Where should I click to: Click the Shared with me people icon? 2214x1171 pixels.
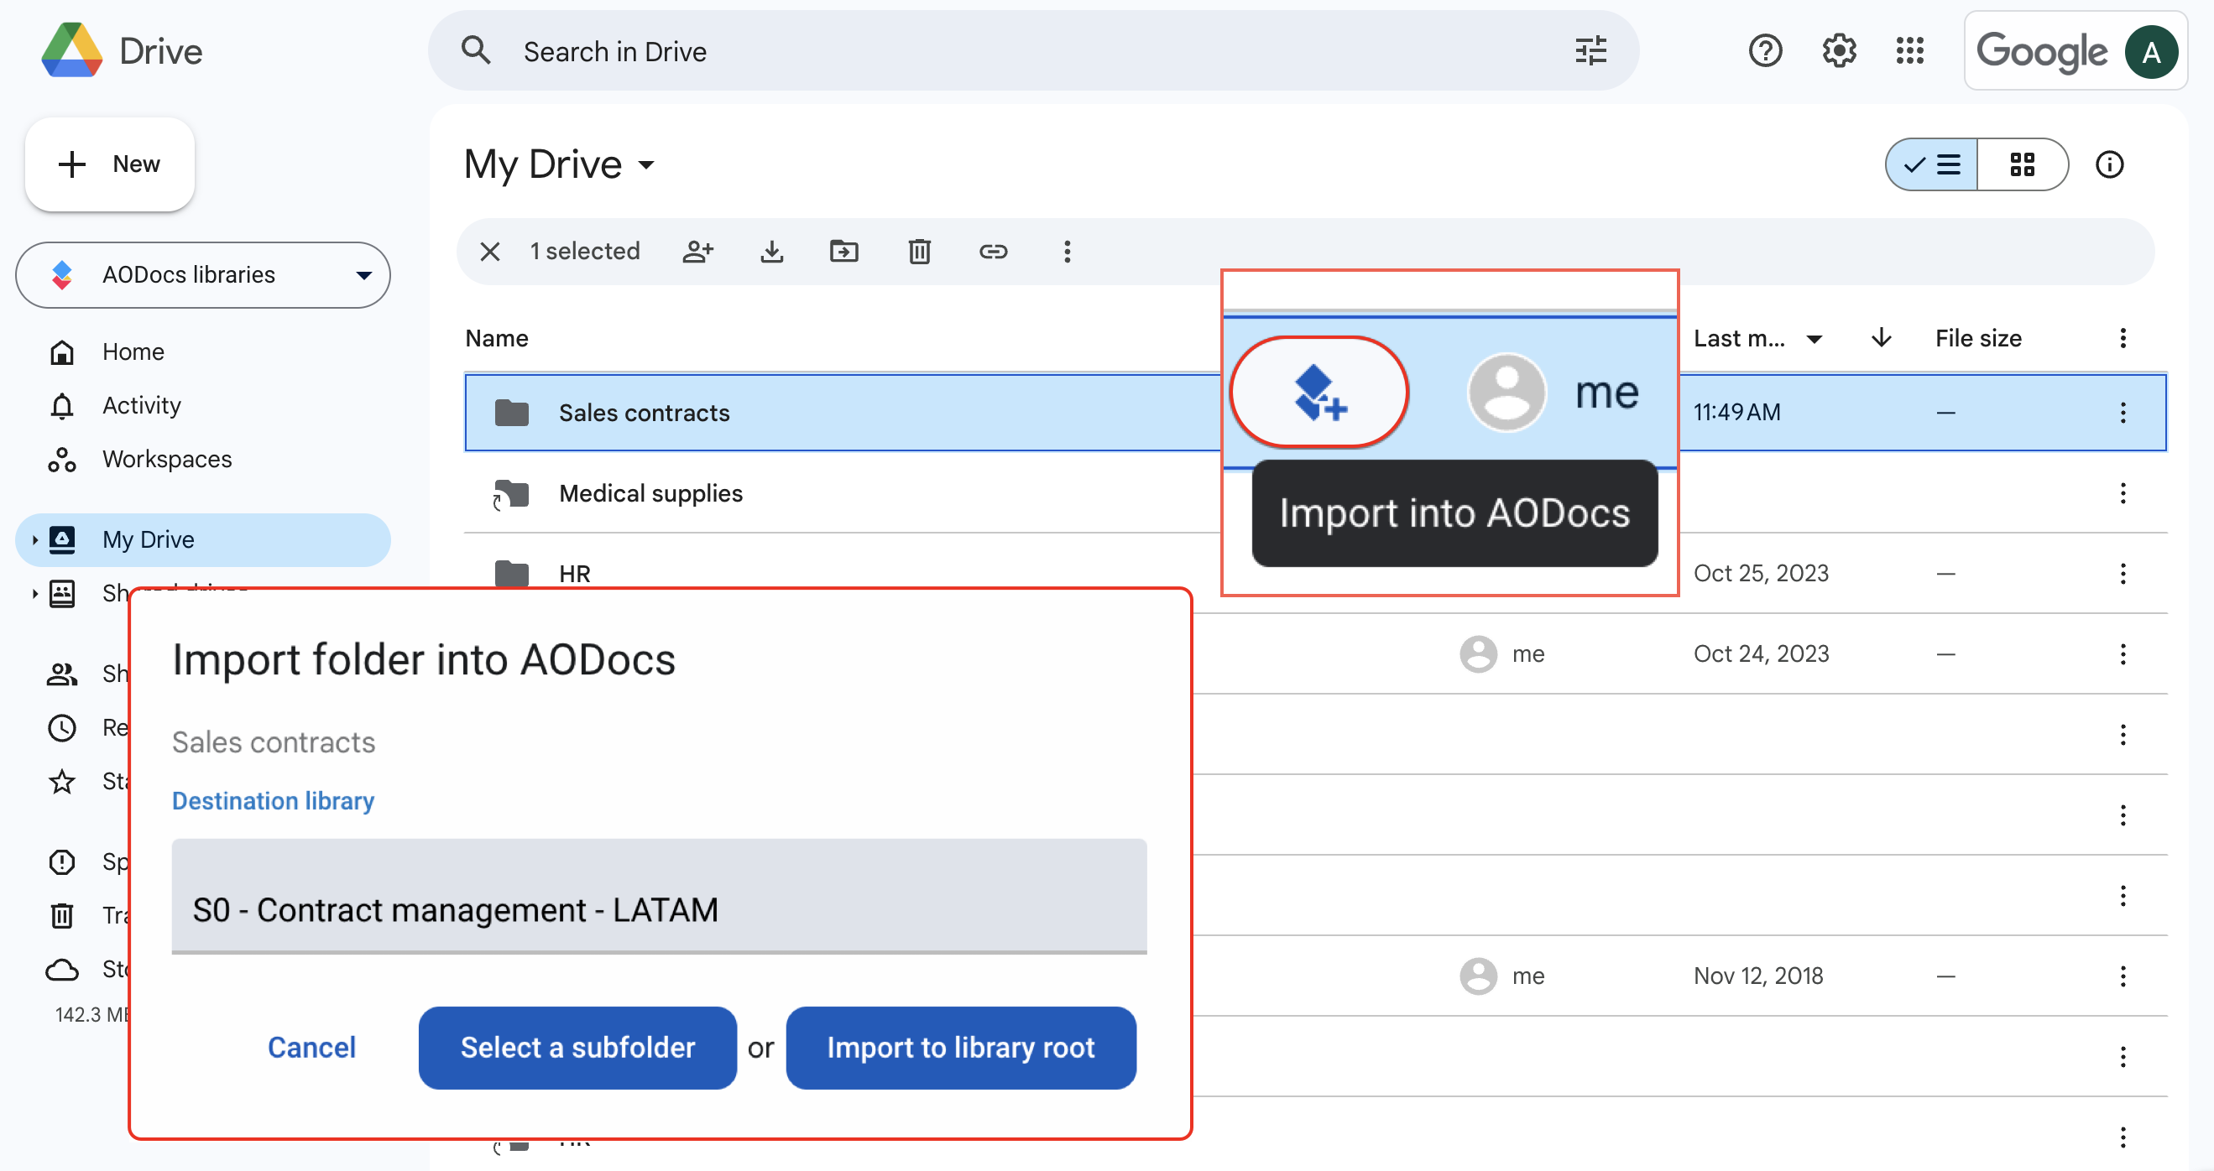62,674
